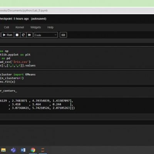Open the Code cell type dropdown

[46, 35]
